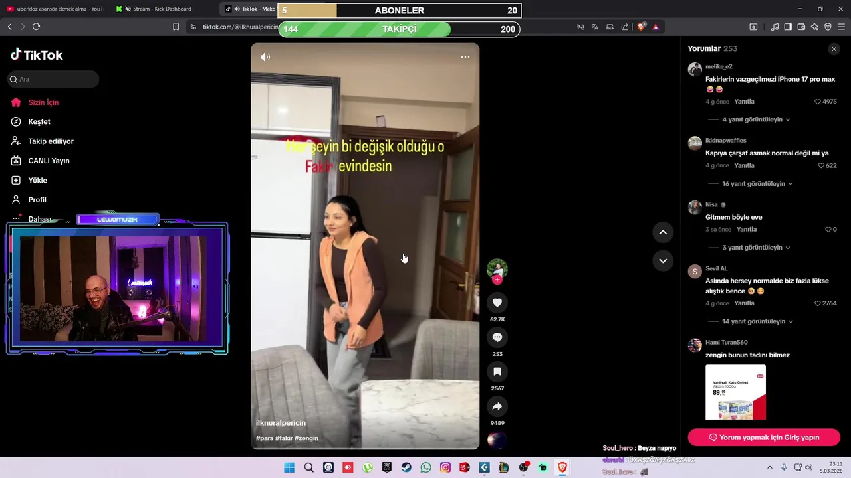Switch to the uberkloz asansör YouTube tab
851x478 pixels.
coord(55,9)
